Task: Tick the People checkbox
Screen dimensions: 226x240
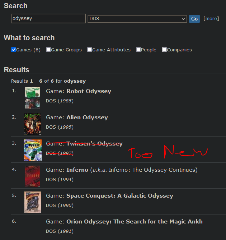Action: (138, 50)
